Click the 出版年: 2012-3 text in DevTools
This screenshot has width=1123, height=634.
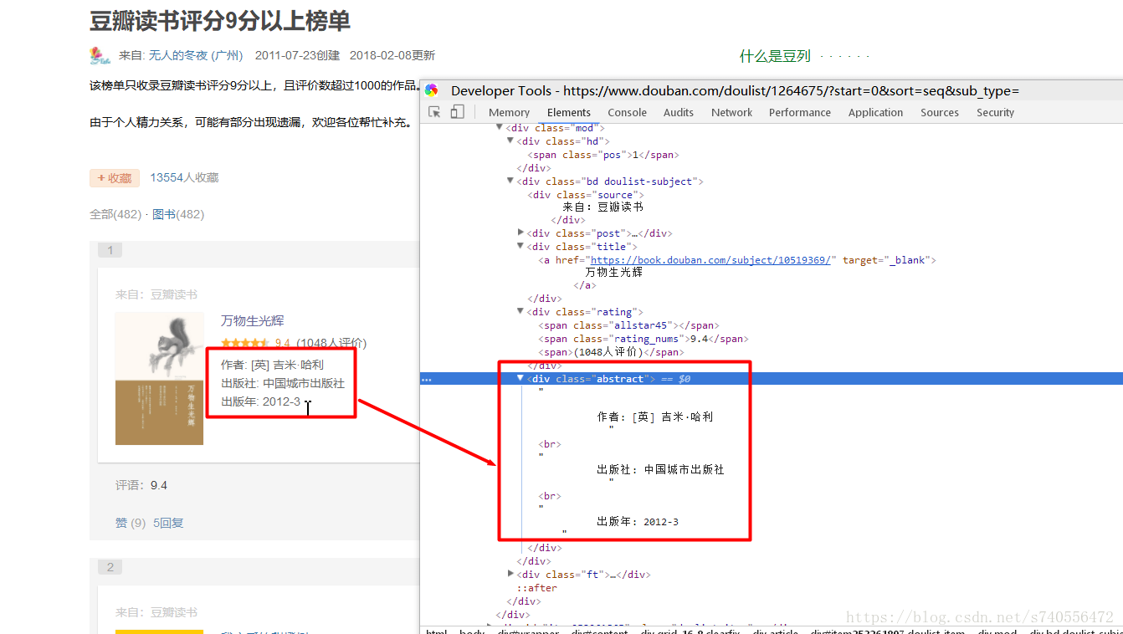[x=638, y=522]
